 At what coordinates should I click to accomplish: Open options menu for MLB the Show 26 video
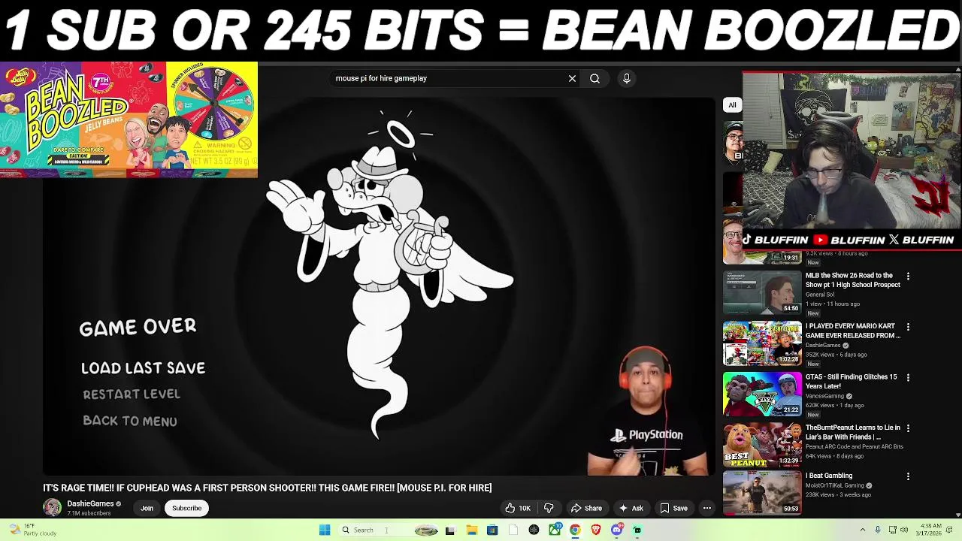point(908,277)
